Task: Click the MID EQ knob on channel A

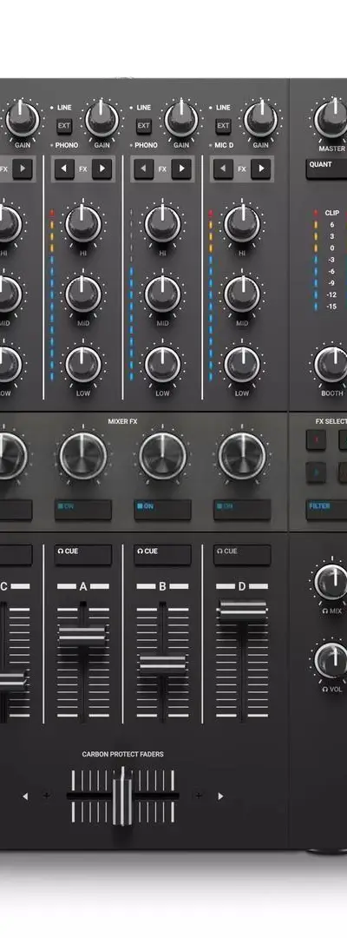Action: (83, 294)
